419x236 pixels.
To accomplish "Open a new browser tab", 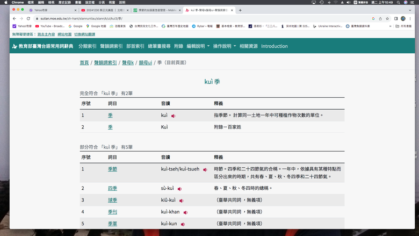I will coord(240,10).
